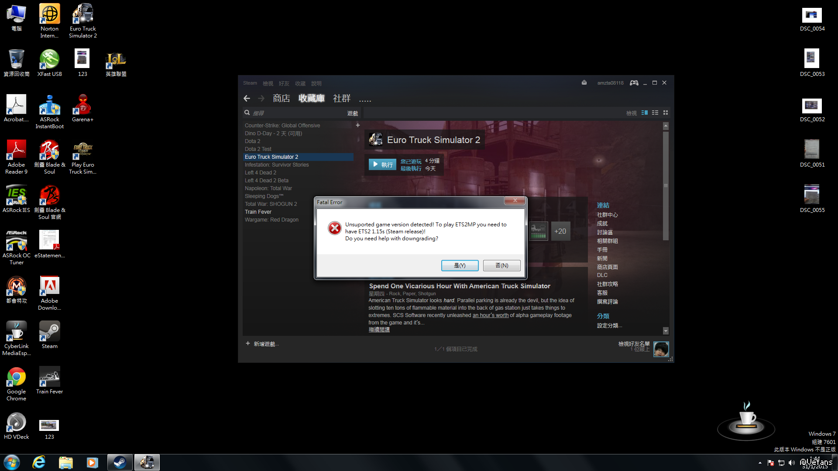Click the plus icon to add category

pyautogui.click(x=357, y=125)
